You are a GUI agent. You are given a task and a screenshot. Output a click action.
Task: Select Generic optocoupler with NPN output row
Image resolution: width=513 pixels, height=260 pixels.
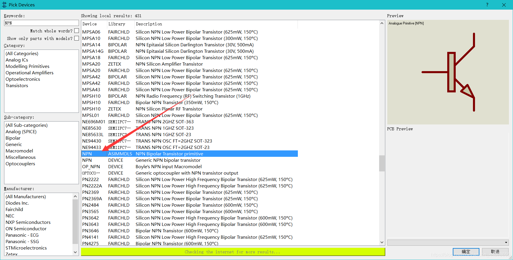[x=189, y=173]
